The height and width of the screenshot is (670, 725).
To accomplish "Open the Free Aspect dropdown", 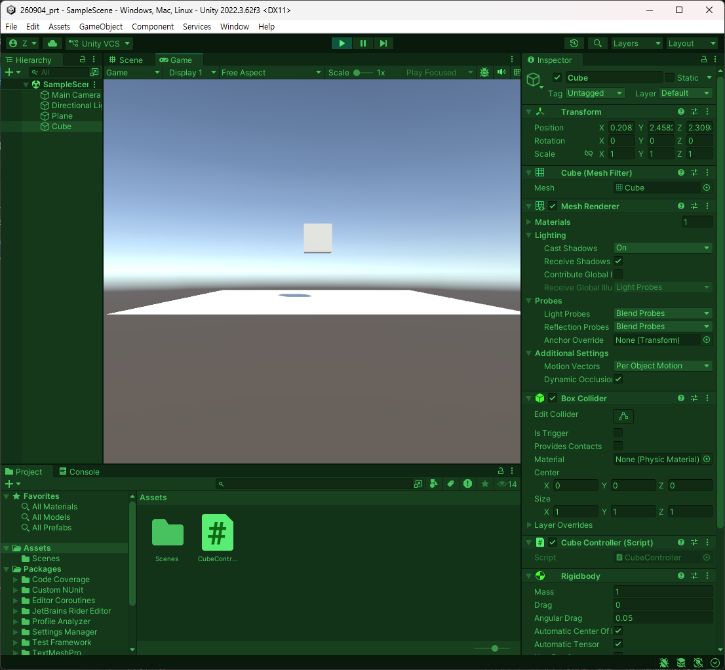I will [271, 73].
